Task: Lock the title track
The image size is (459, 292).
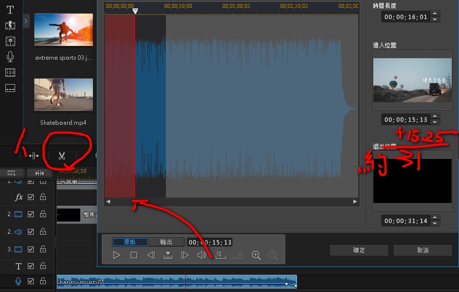Action: (x=43, y=266)
